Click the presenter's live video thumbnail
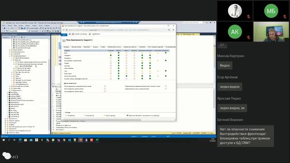 271,32
